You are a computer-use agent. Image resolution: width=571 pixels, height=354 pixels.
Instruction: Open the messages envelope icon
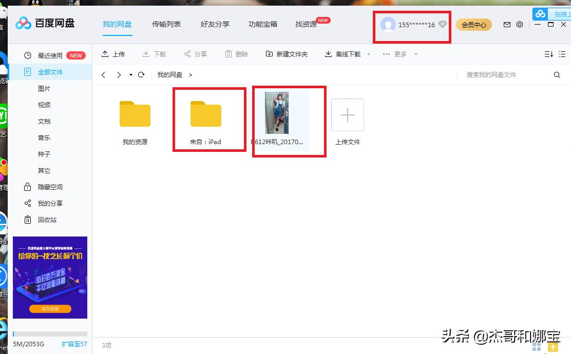(506, 24)
